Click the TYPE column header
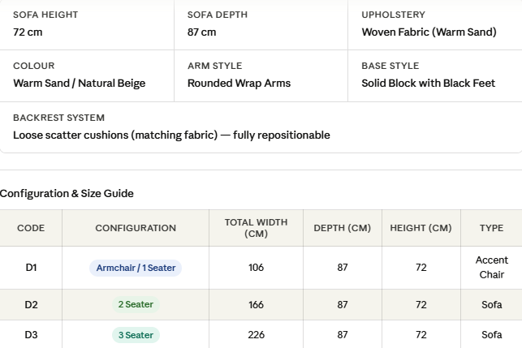This screenshot has width=522, height=348. (491, 228)
